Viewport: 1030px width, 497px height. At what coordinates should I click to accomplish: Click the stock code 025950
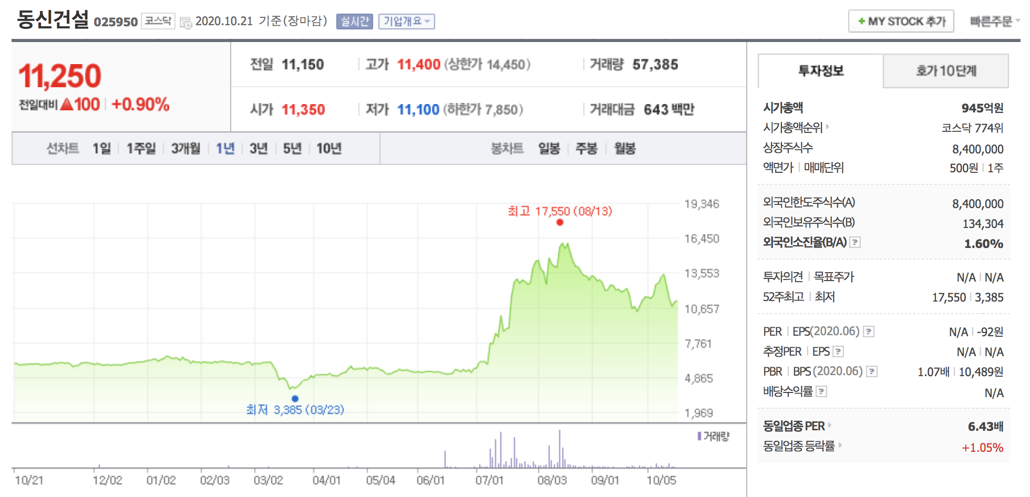(x=116, y=22)
